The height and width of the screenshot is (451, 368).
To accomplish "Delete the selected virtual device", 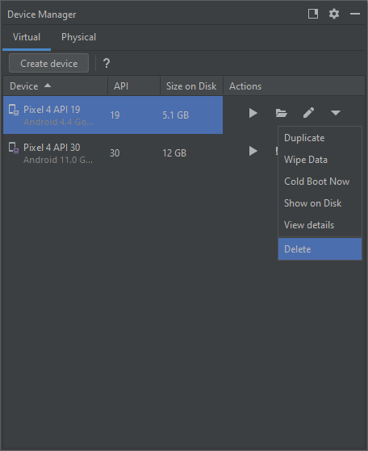I will coord(320,249).
